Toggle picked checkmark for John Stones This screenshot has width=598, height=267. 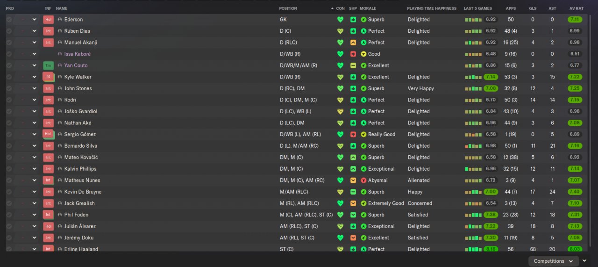(9, 88)
